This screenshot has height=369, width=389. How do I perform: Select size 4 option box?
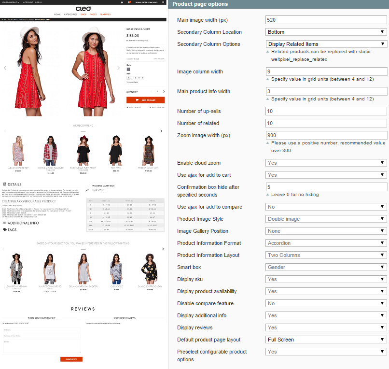[x=132, y=77]
